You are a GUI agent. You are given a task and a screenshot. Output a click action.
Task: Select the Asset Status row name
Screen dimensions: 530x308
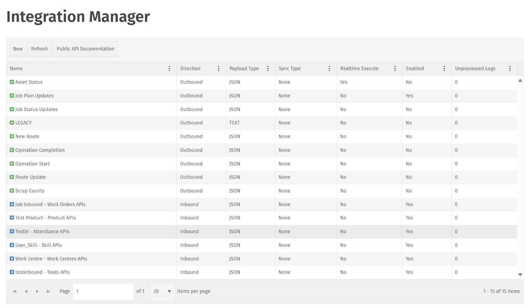tap(29, 82)
